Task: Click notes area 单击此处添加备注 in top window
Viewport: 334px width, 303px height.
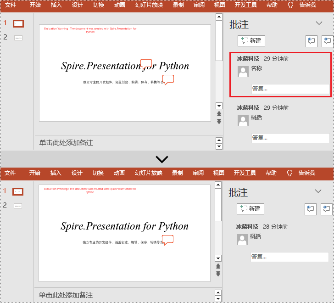Action: (66, 143)
